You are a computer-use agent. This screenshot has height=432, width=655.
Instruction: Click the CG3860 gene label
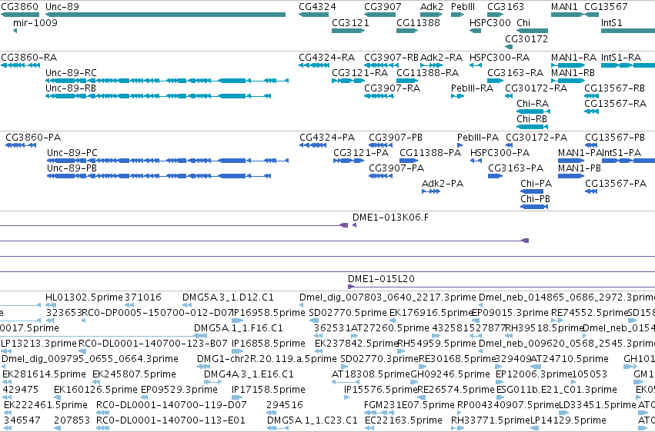tap(20, 7)
